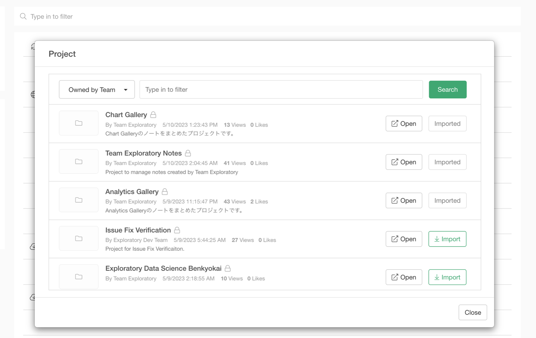
Task: Focus the project filter text field
Action: pyautogui.click(x=281, y=90)
